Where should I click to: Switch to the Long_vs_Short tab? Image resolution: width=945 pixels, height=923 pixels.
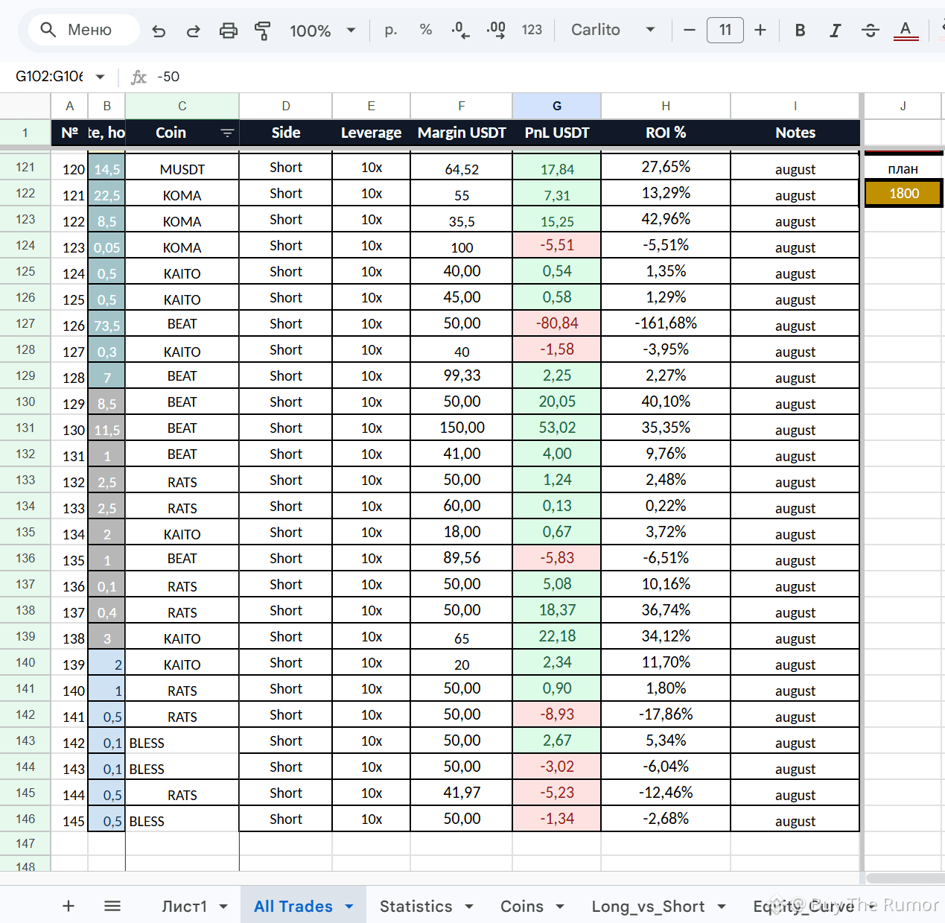point(648,906)
